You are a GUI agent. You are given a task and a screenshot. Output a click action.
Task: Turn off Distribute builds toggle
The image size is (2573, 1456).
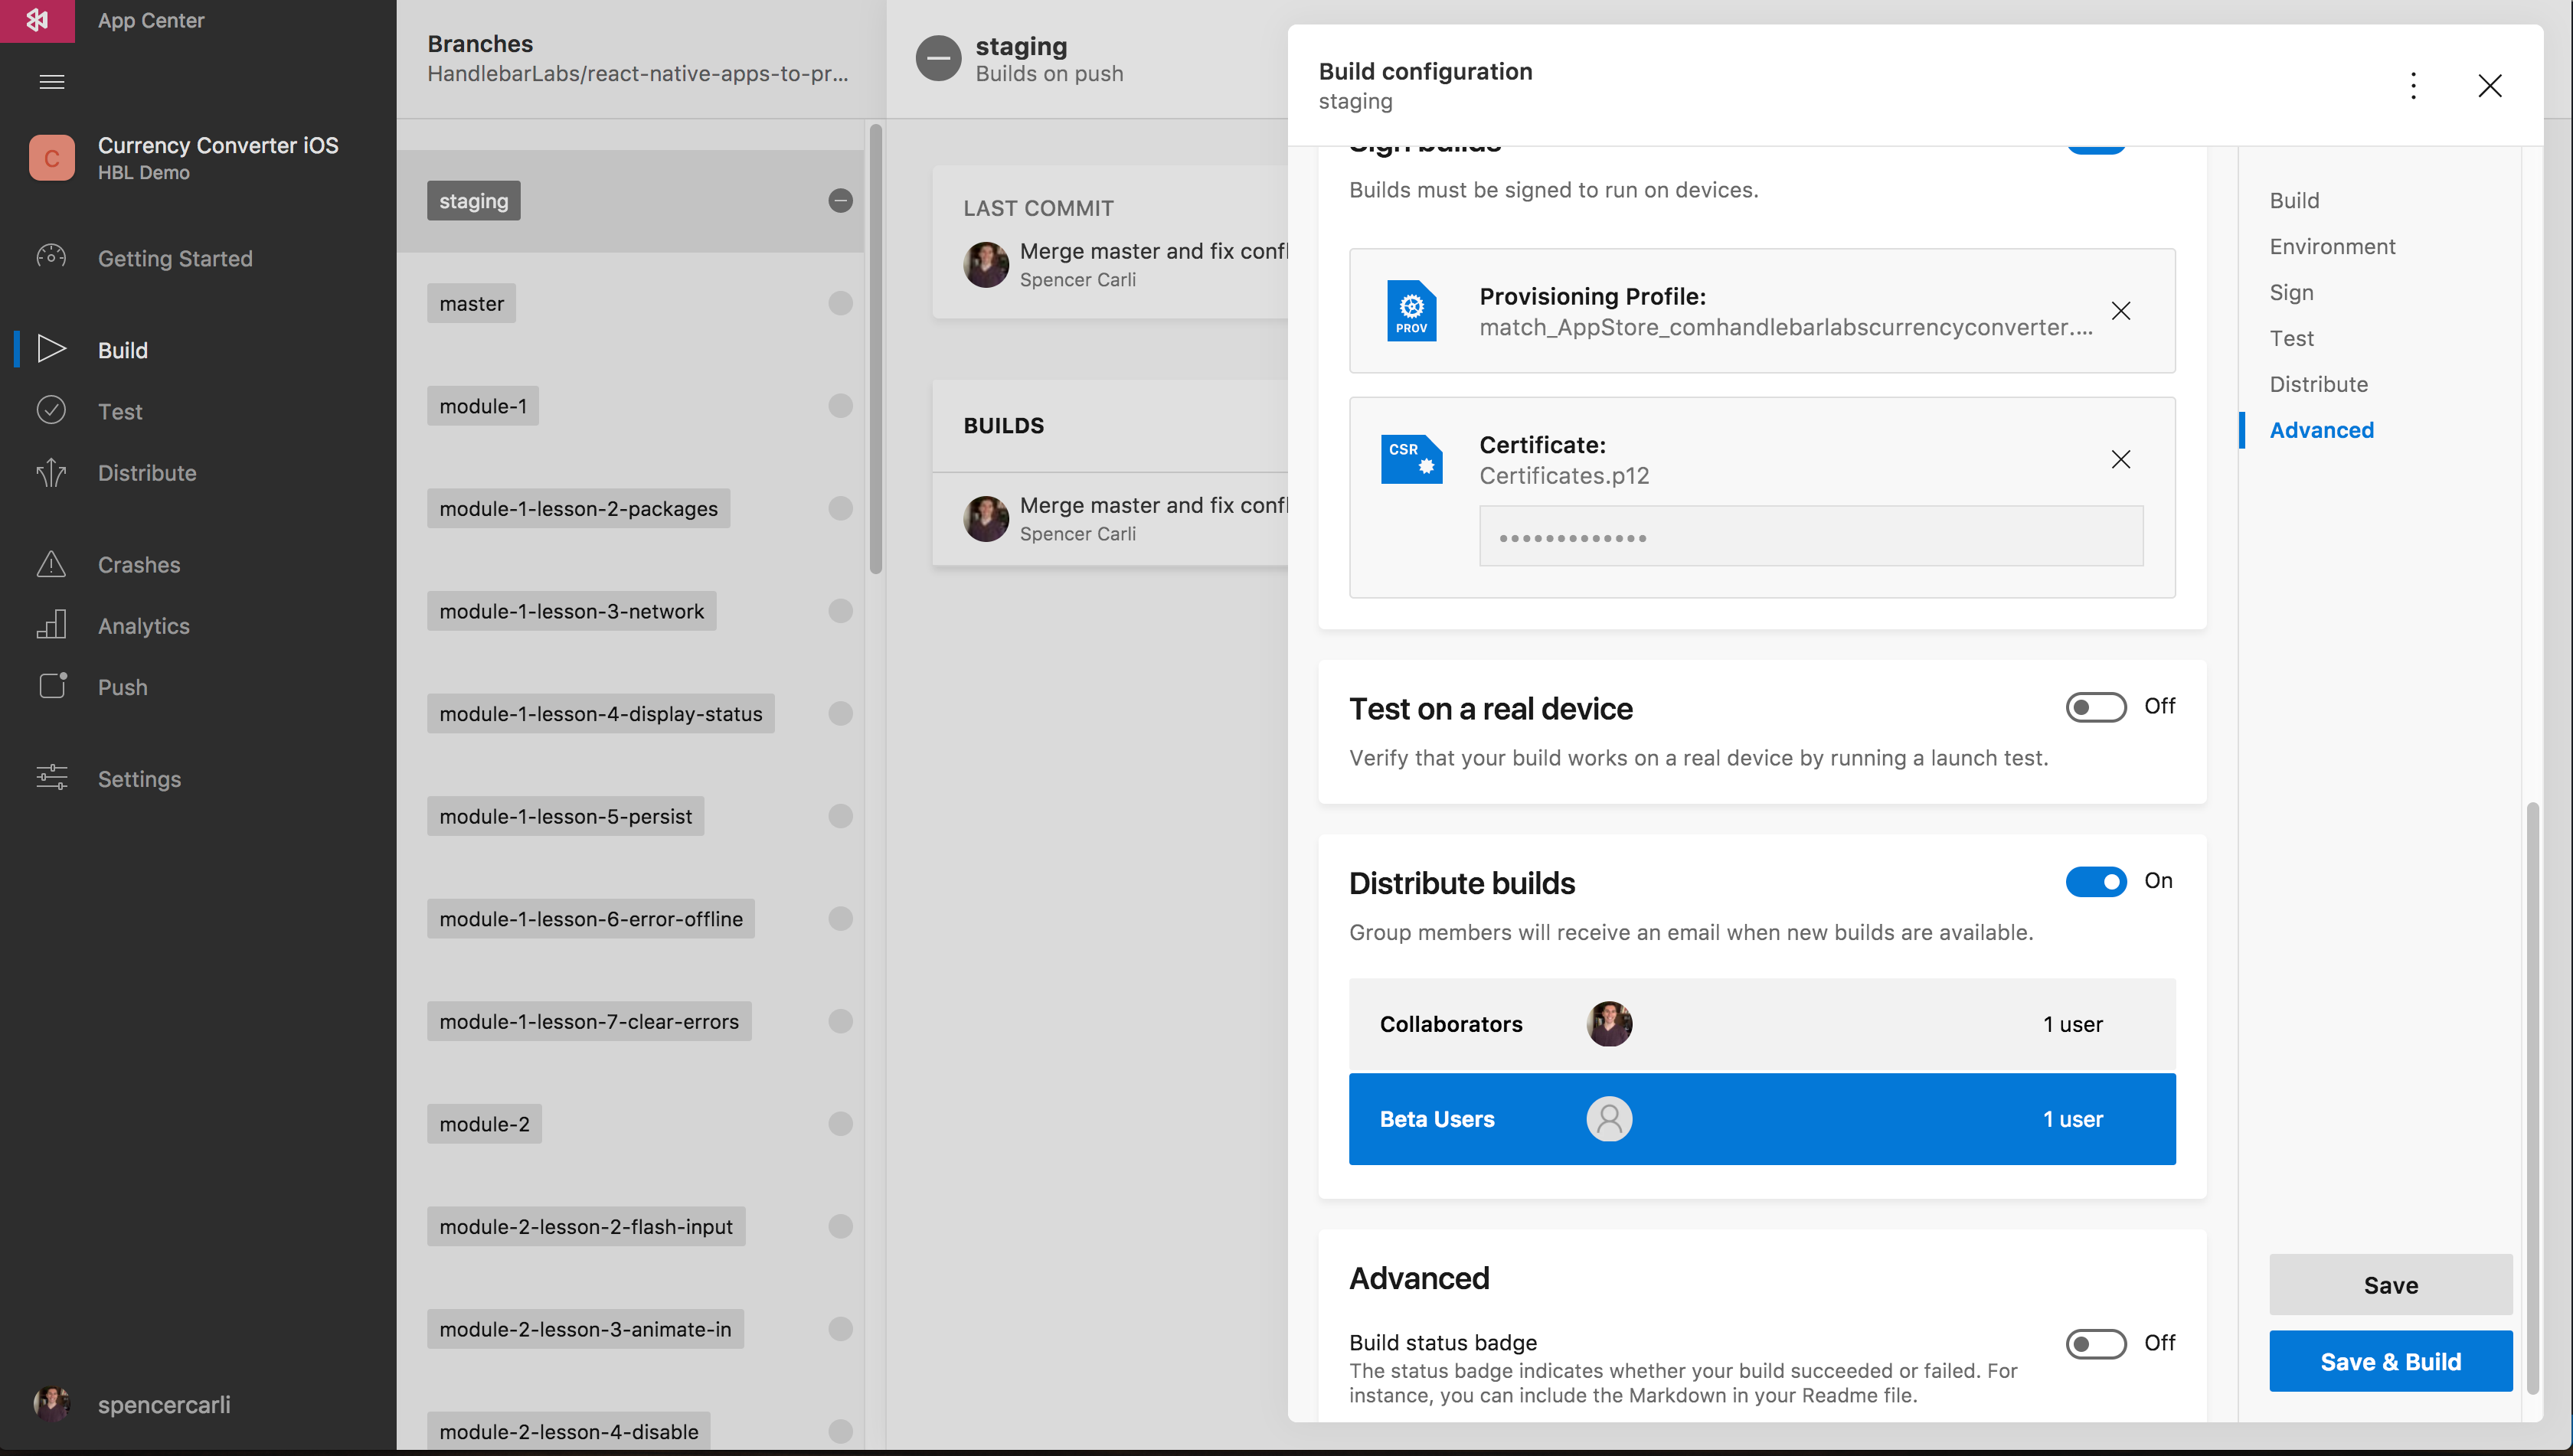2095,882
